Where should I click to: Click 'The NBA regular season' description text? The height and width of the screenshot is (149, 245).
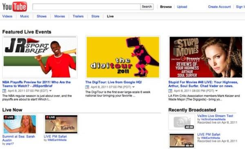click(37, 98)
